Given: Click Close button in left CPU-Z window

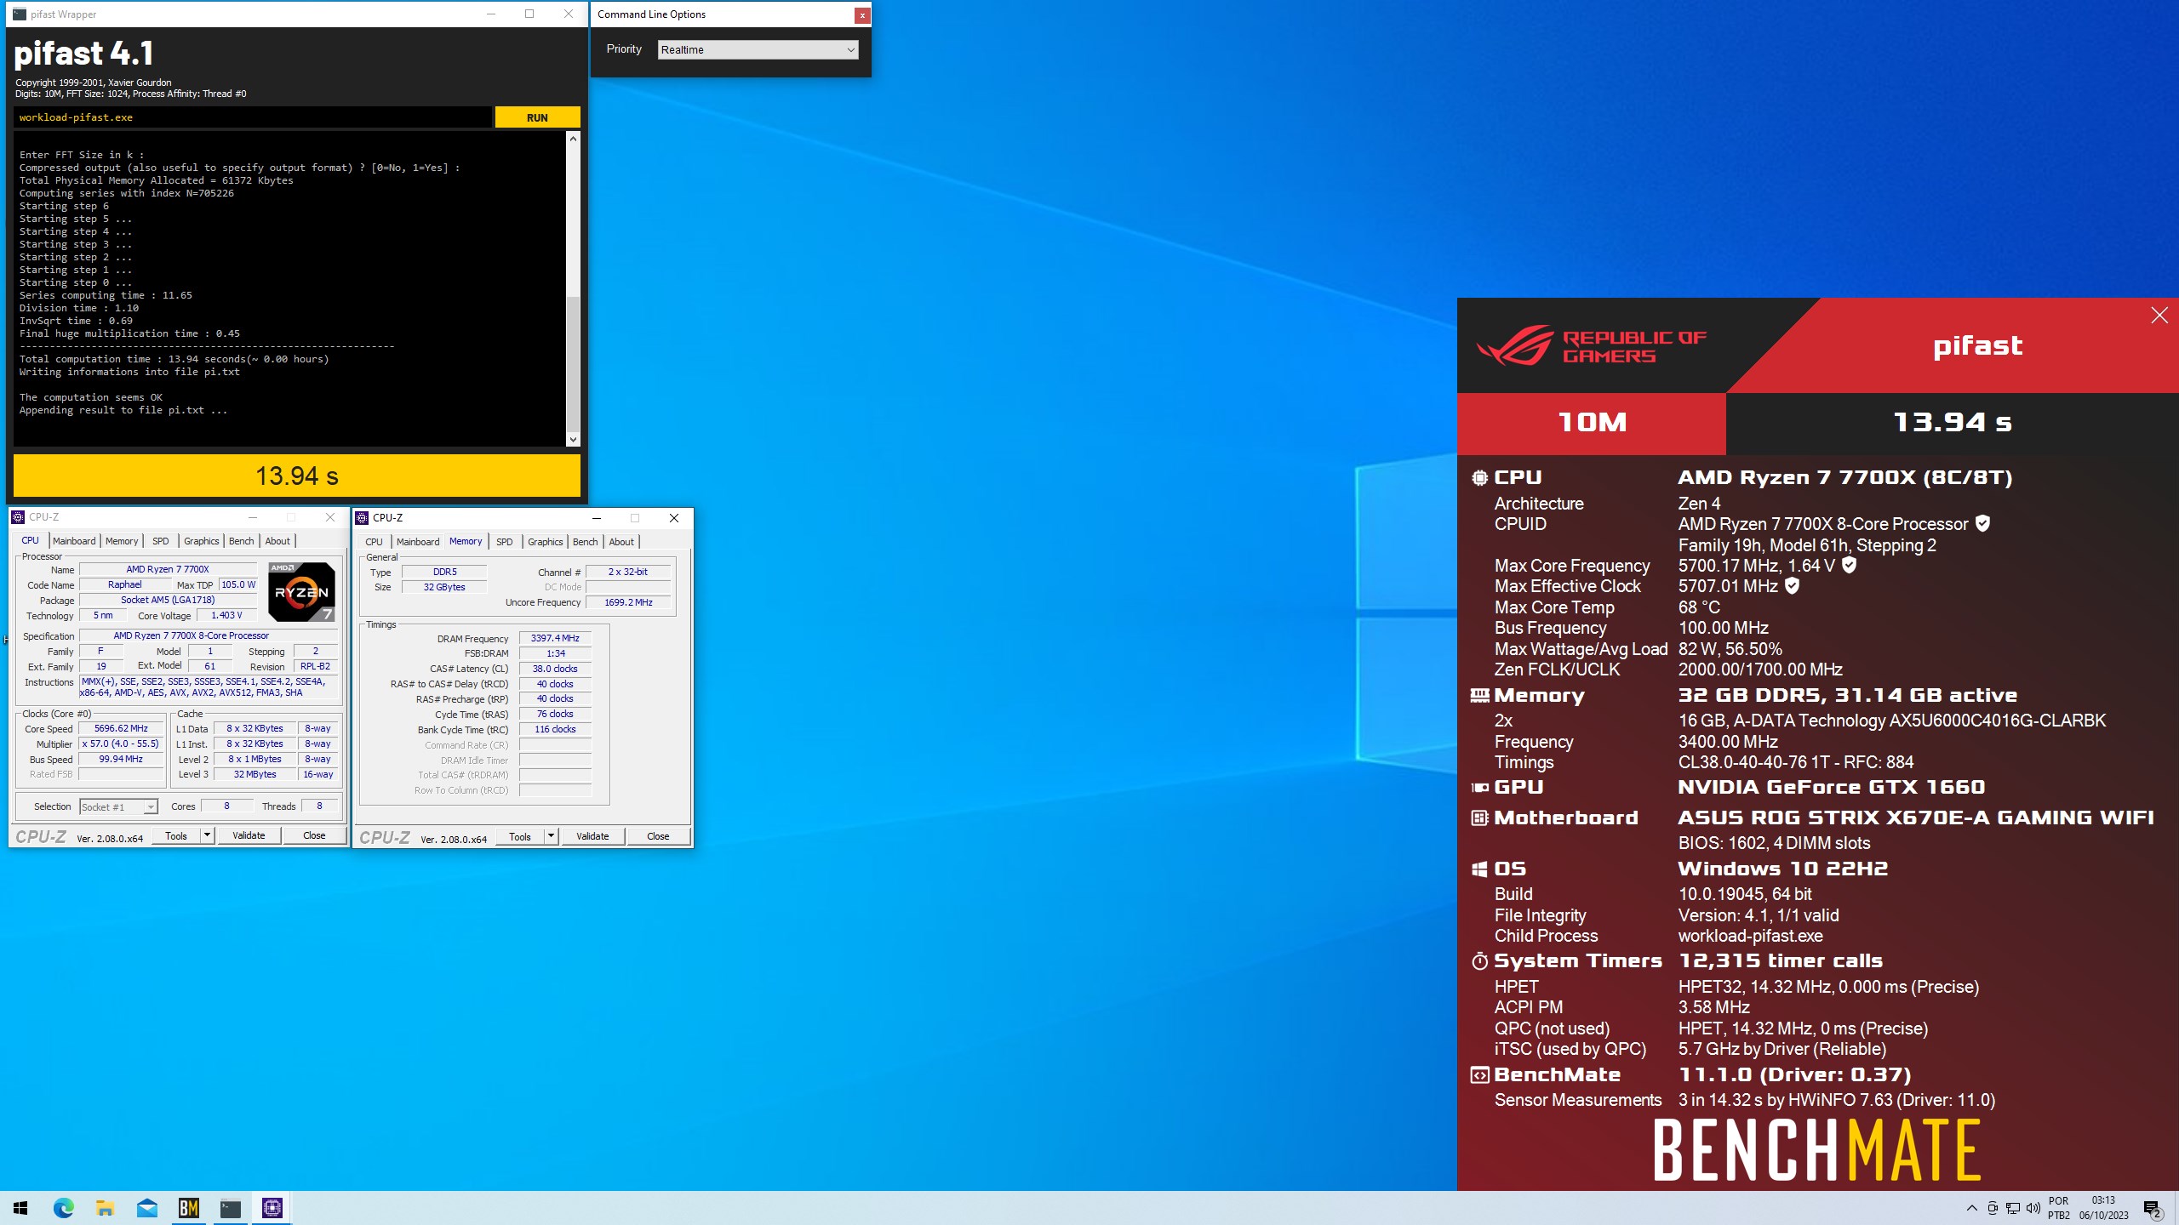Looking at the screenshot, I should [314, 836].
